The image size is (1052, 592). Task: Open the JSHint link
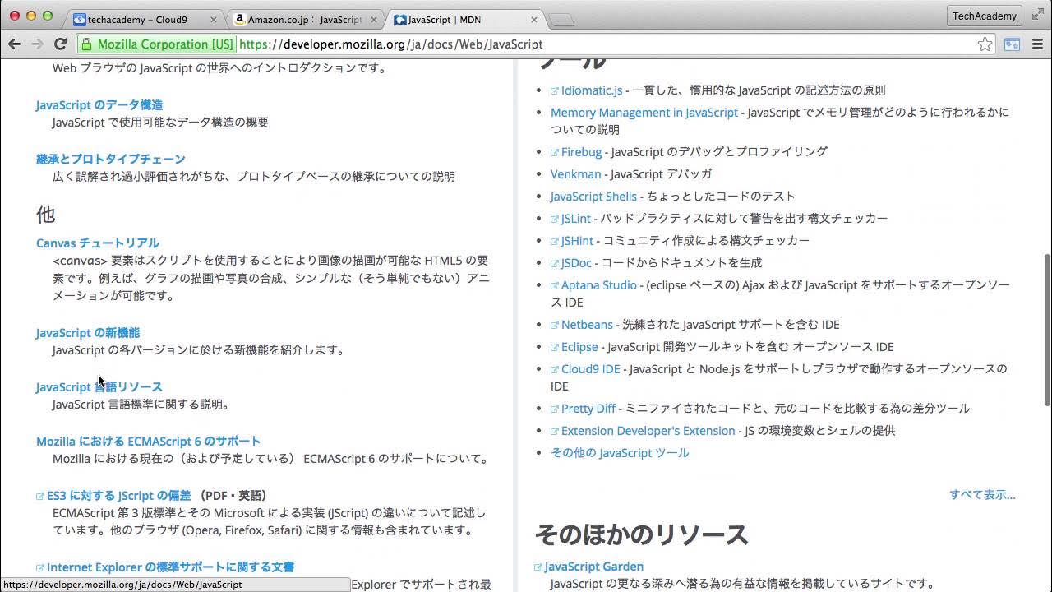(x=577, y=240)
